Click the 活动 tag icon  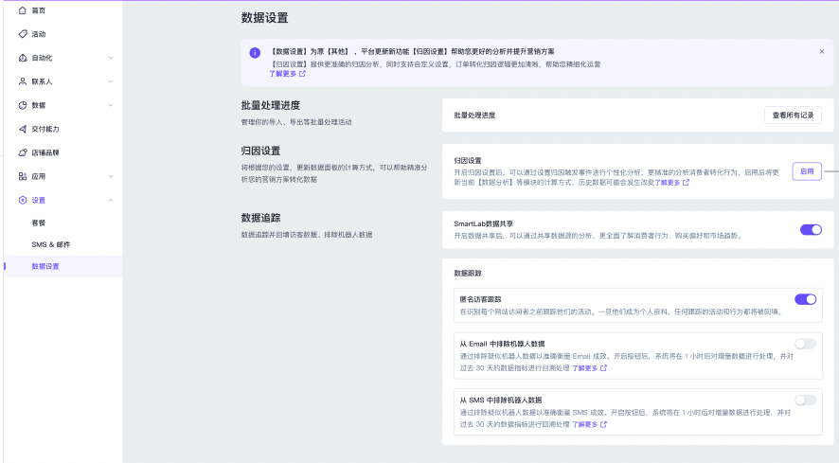[x=24, y=34]
